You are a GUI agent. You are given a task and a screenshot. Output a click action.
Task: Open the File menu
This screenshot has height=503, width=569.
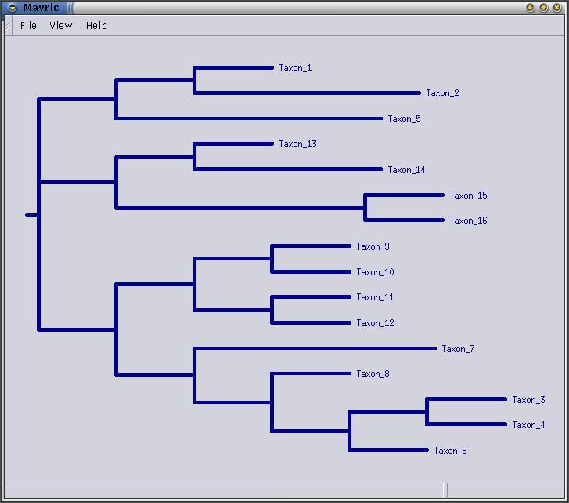pos(28,26)
